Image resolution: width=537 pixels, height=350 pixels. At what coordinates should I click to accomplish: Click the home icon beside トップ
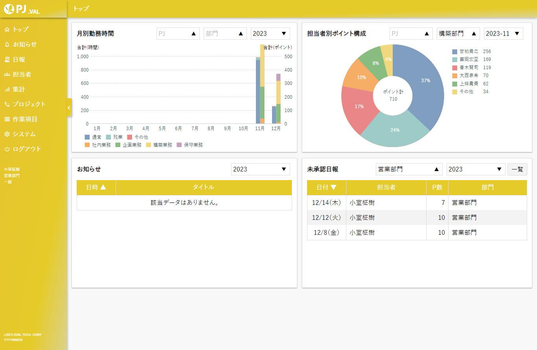(7, 29)
